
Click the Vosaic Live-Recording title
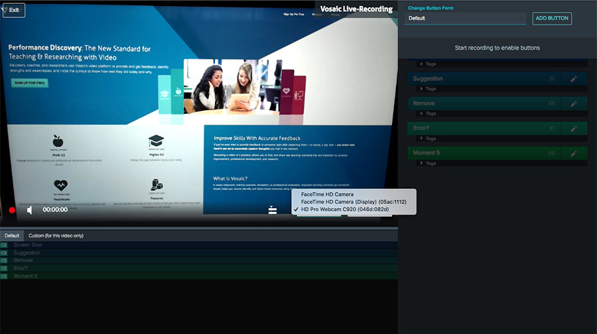356,9
